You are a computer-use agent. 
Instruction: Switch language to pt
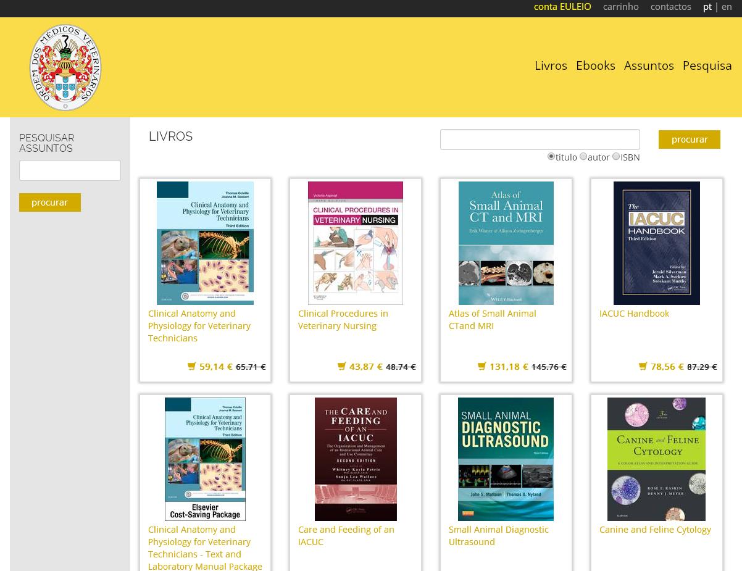point(707,7)
